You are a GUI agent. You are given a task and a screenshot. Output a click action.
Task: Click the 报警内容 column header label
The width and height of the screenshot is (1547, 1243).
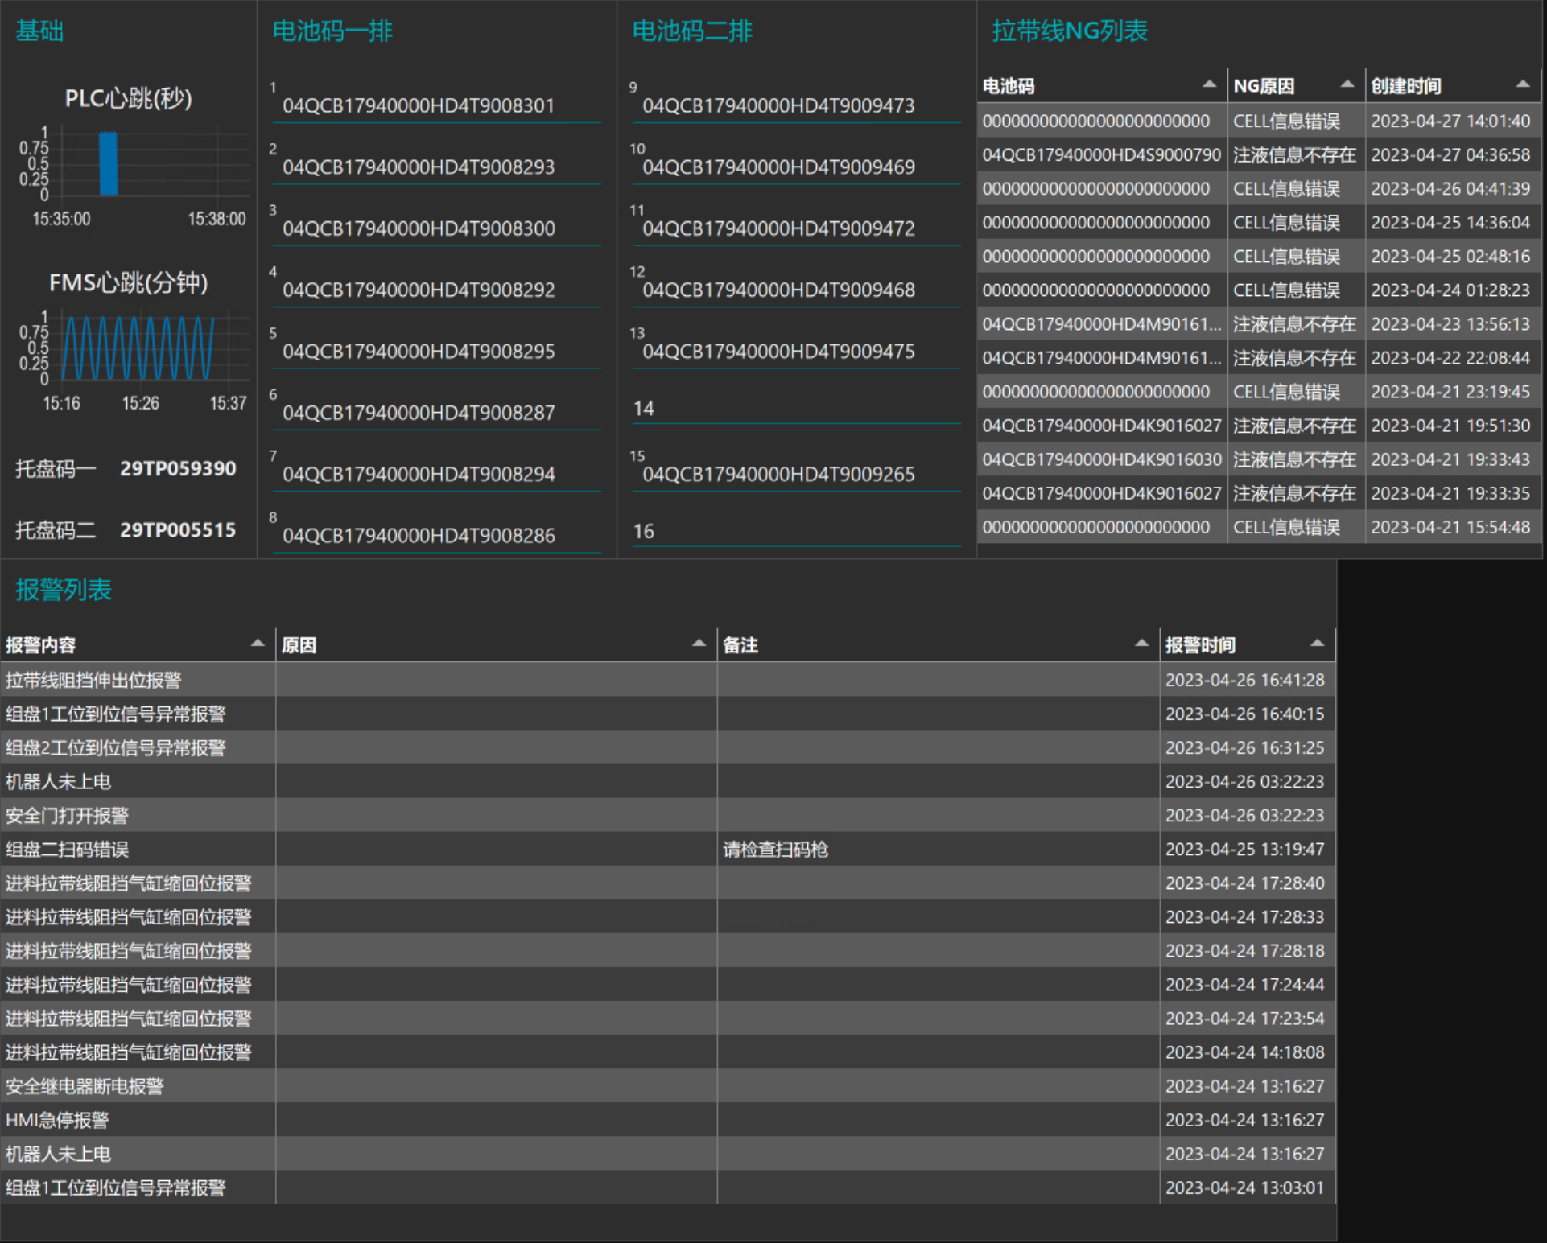pyautogui.click(x=41, y=645)
